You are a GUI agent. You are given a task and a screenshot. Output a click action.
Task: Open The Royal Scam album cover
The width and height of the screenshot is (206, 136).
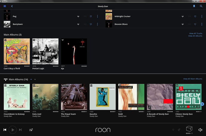pos(74,97)
